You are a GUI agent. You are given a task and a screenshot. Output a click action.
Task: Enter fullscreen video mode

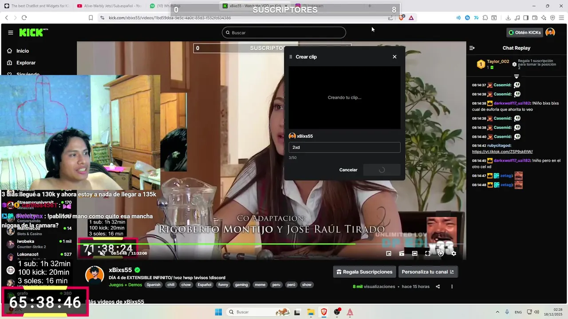click(x=428, y=253)
